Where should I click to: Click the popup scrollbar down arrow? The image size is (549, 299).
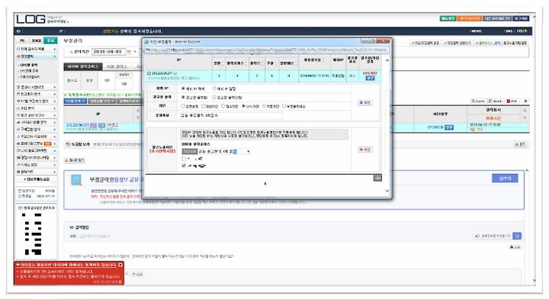click(387, 191)
